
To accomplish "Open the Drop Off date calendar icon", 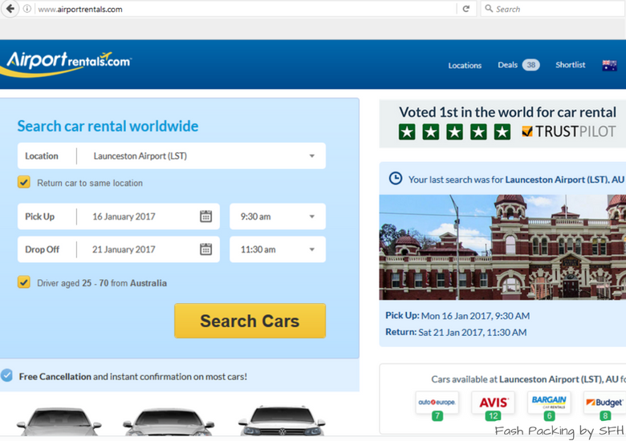I will [205, 249].
